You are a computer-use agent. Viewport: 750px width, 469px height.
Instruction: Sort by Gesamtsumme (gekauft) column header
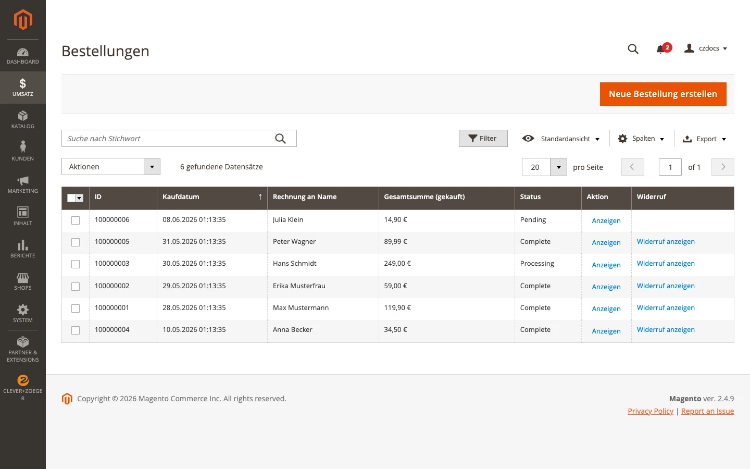tap(447, 197)
